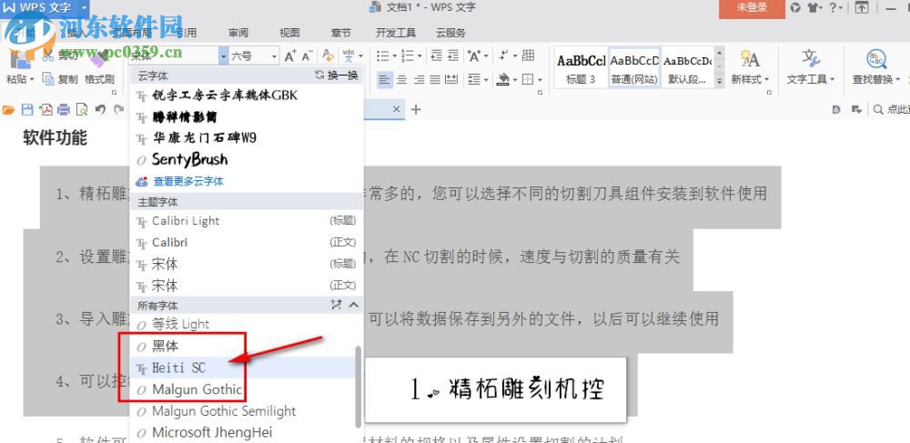Click the help question mark icon
The width and height of the screenshot is (910, 443).
833,7
